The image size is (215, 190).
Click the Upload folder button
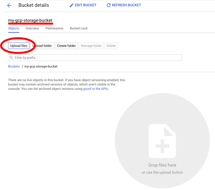[43, 46]
